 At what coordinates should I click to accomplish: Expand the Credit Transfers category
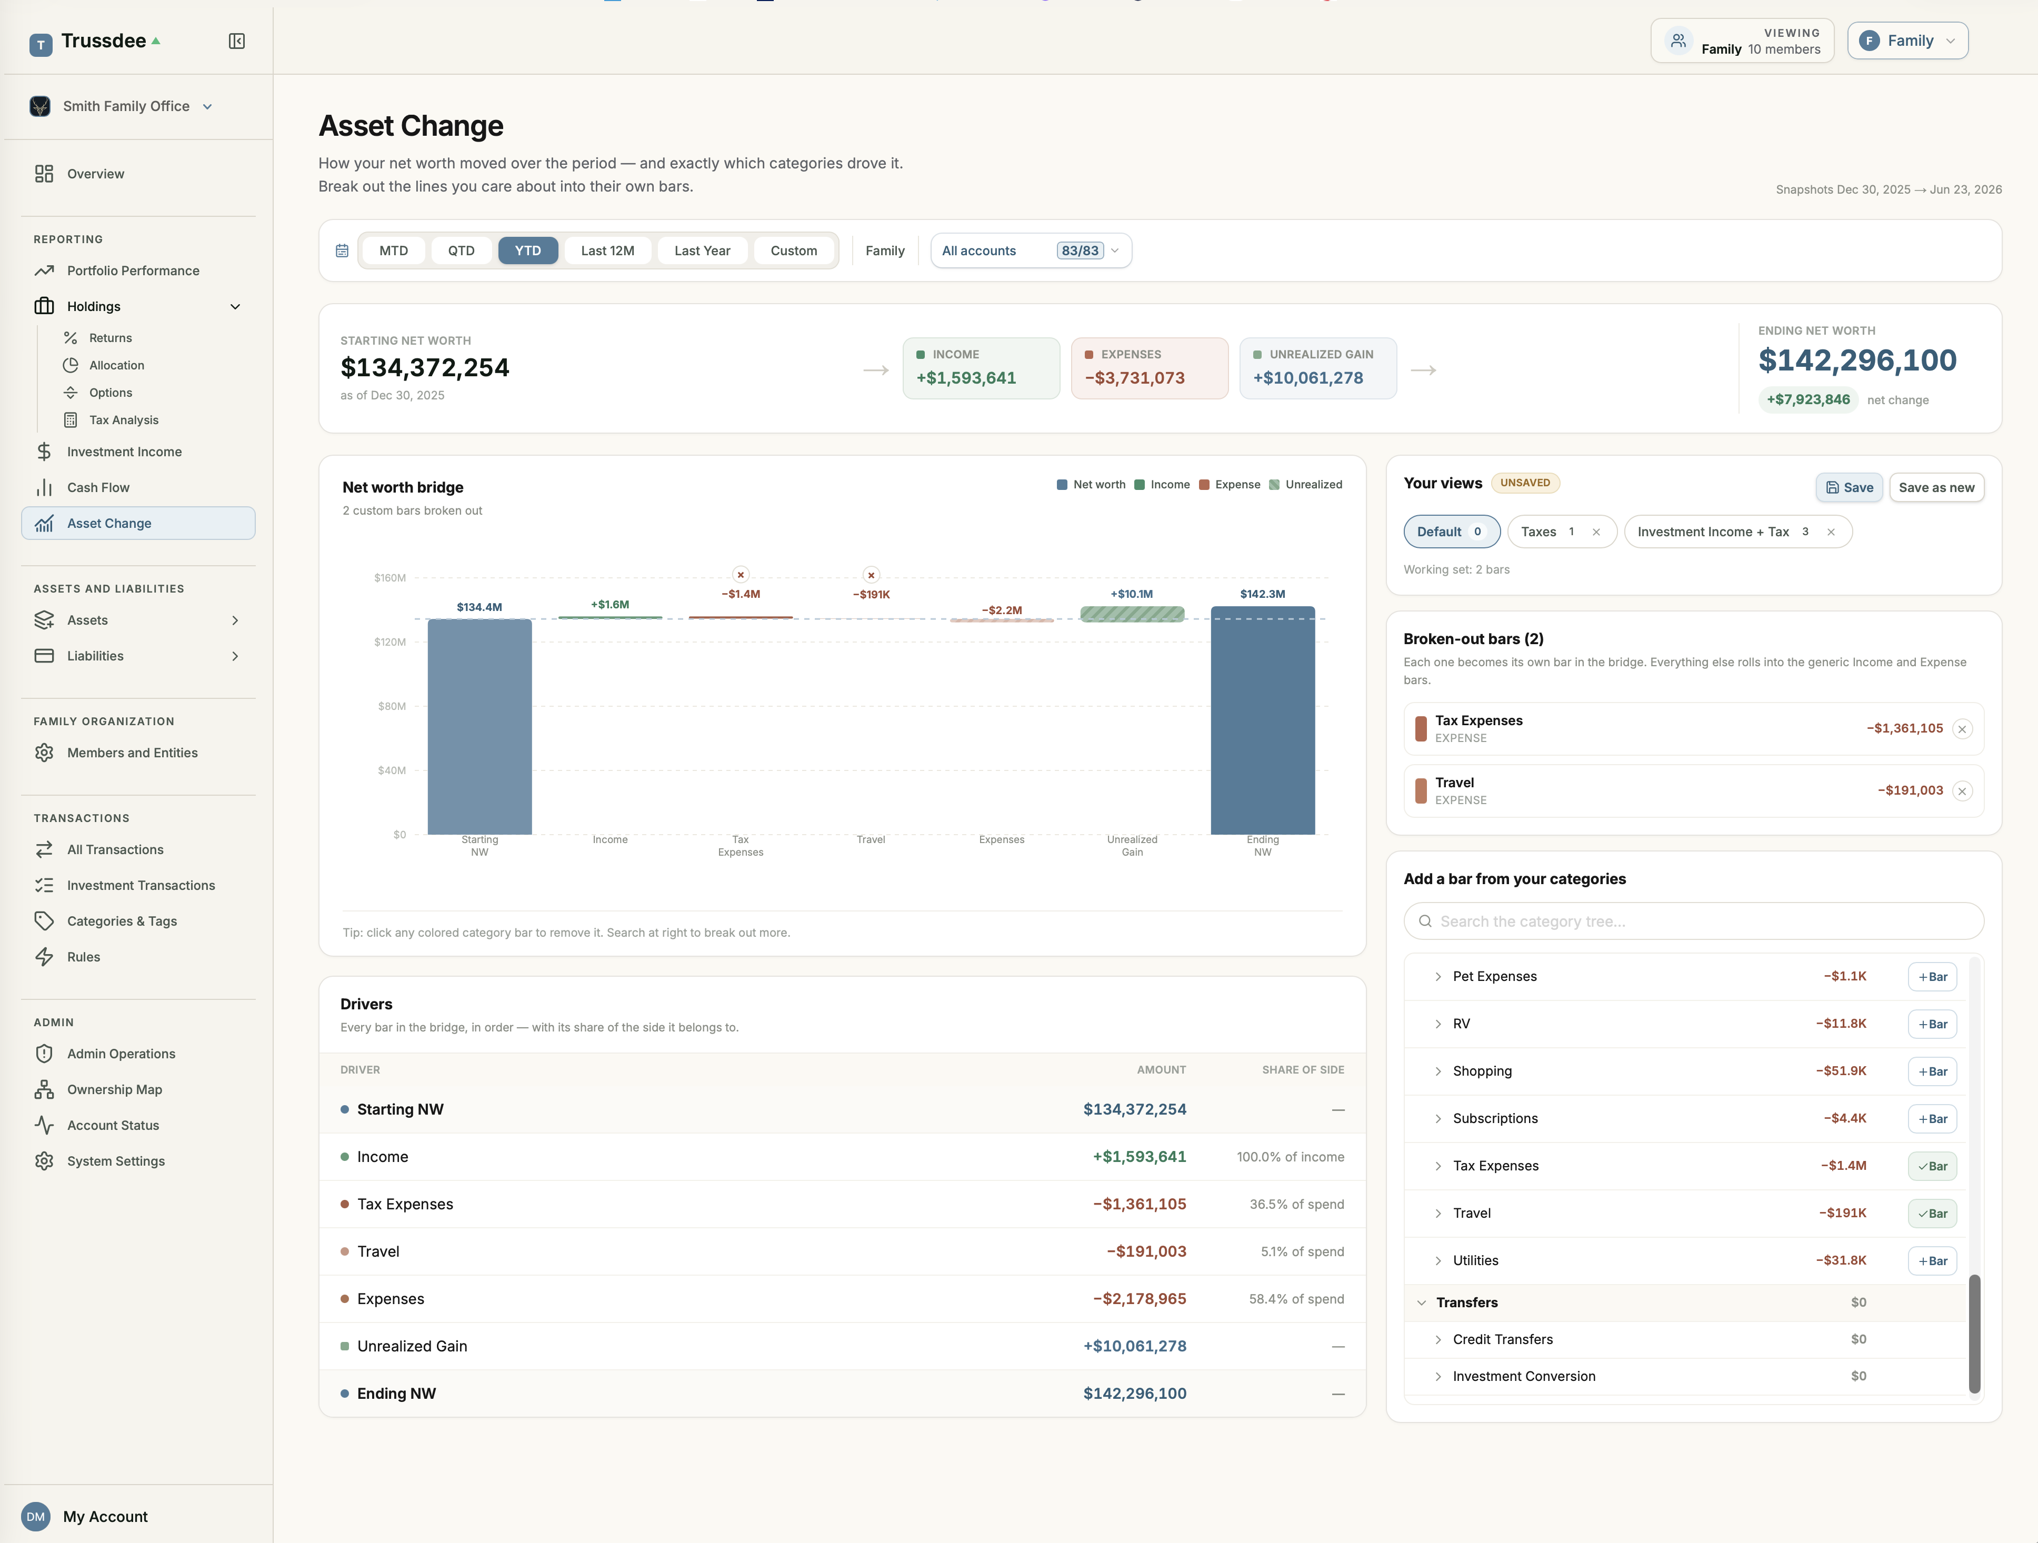click(x=1438, y=1340)
